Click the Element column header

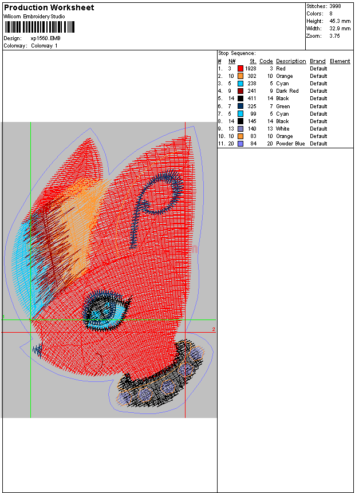[x=340, y=61]
